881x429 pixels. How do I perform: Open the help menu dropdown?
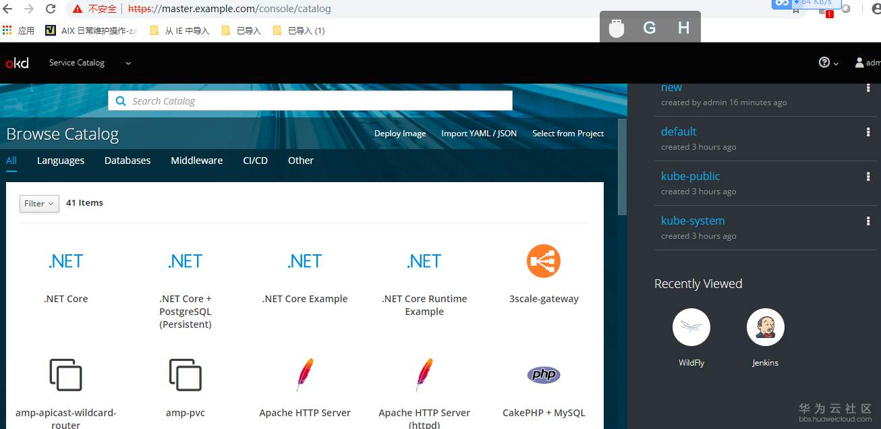[828, 63]
